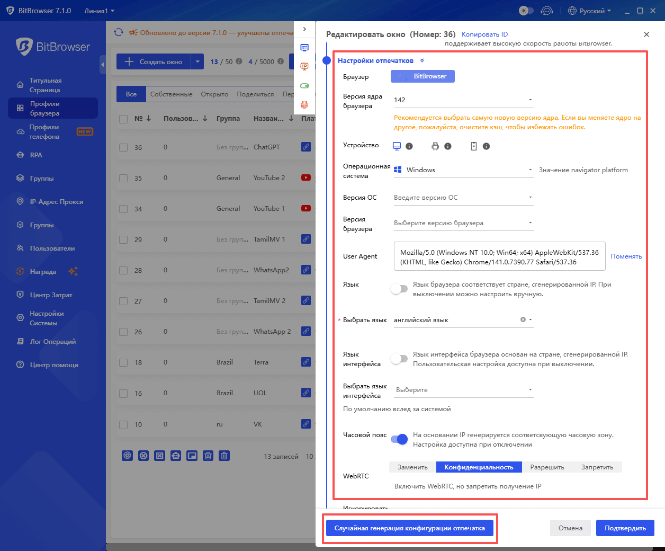Click the robot RPA icon below the profile list
665x551 pixels.
coord(175,455)
